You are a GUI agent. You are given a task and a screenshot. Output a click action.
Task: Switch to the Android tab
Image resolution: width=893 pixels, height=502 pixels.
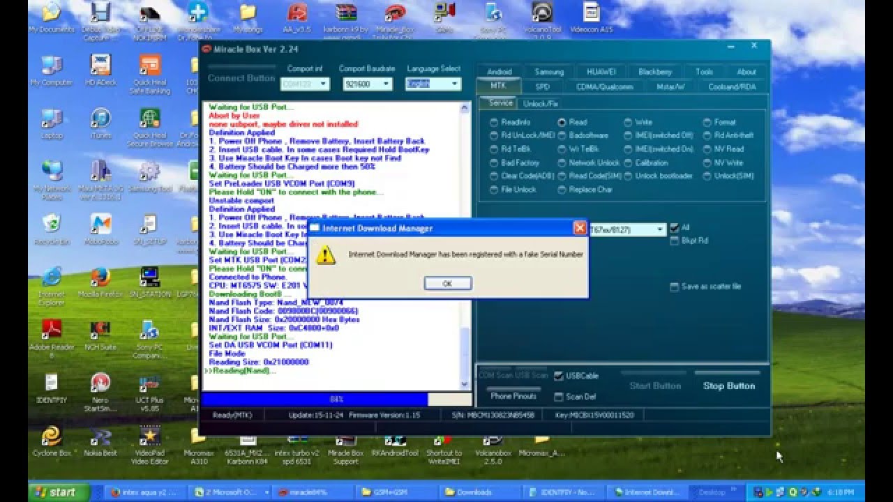(500, 72)
